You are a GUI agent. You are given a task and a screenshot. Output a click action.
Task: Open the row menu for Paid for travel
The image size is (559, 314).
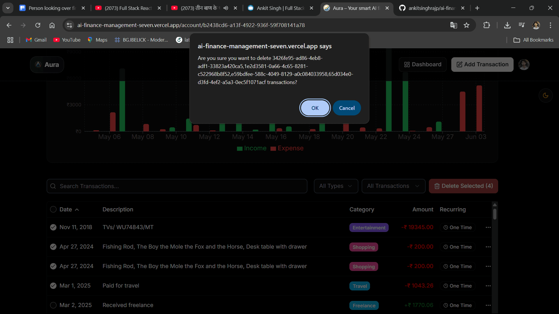[x=488, y=286]
